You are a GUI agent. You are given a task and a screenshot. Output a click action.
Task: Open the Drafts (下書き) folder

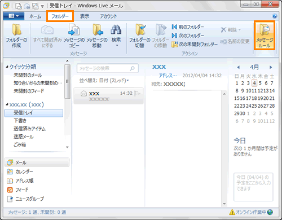tap(20, 121)
